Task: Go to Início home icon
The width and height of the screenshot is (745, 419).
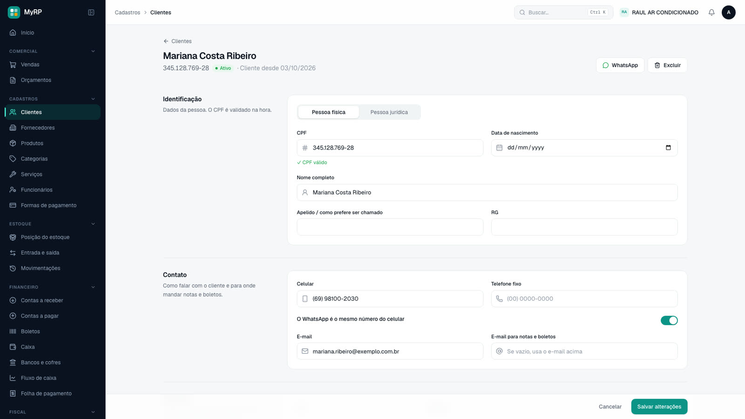Action: (x=13, y=33)
